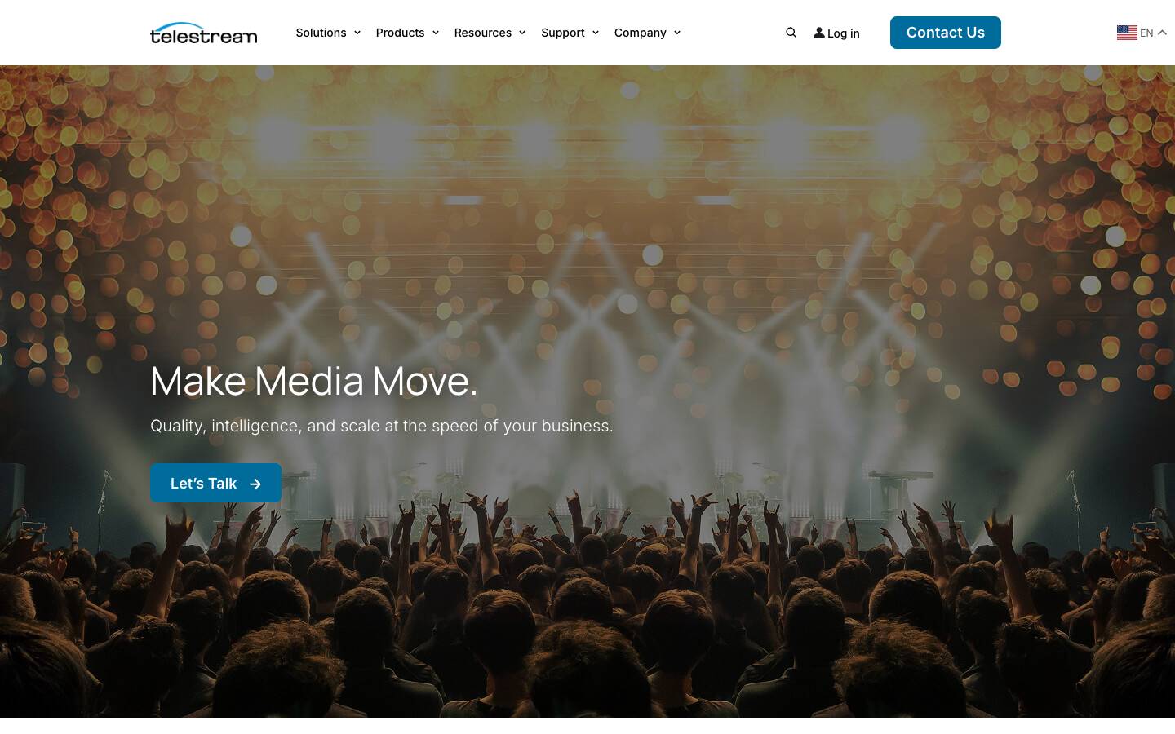1175x734 pixels.
Task: Open the search magnifier icon
Action: [791, 33]
